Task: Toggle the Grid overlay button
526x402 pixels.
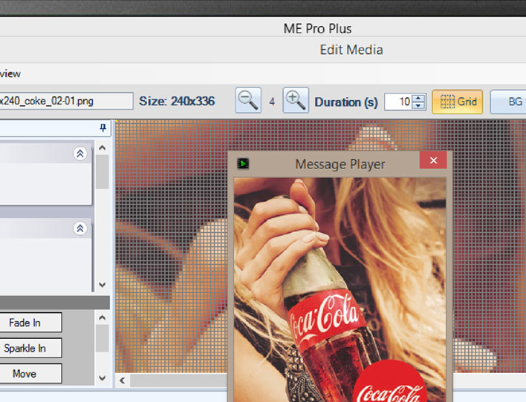Action: [x=458, y=102]
